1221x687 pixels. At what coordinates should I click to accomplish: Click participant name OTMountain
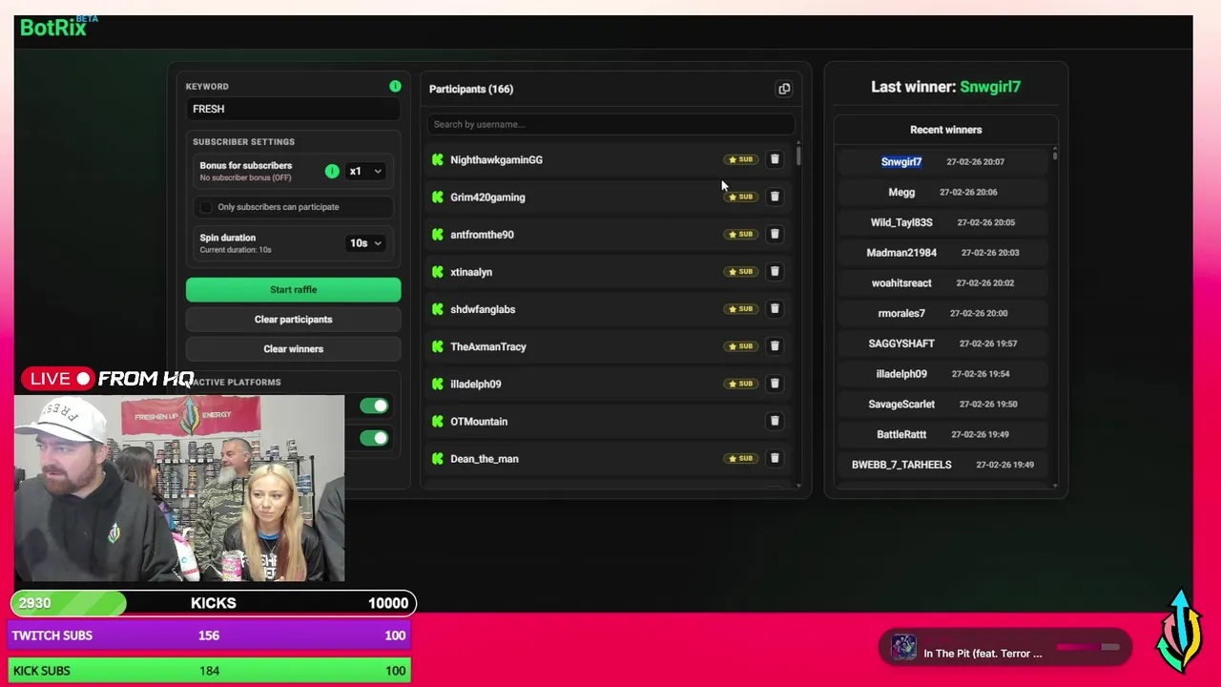479,422
